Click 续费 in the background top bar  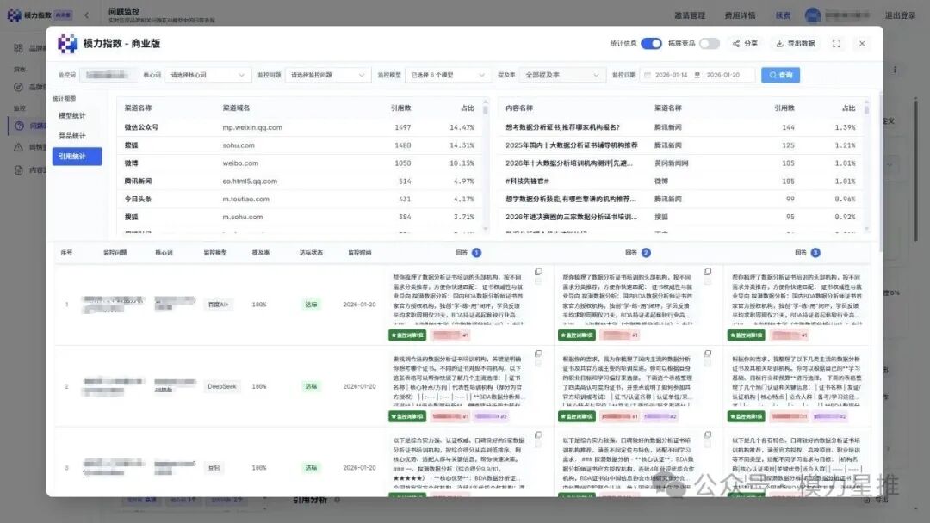pos(783,15)
